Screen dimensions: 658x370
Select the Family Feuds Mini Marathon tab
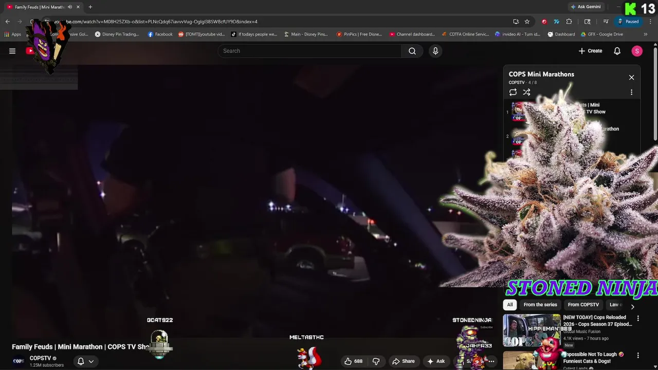click(x=40, y=7)
